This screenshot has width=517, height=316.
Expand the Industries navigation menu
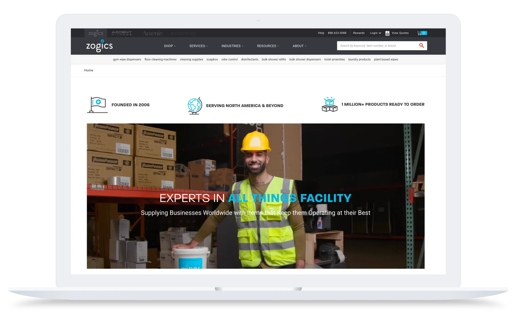[x=232, y=46]
